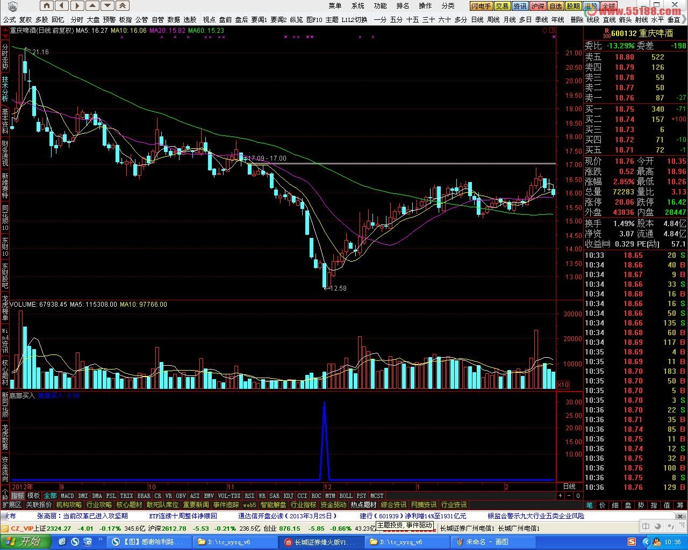Switch chart to 周线 weekly period
The width and height of the screenshot is (688, 550).
point(493,20)
